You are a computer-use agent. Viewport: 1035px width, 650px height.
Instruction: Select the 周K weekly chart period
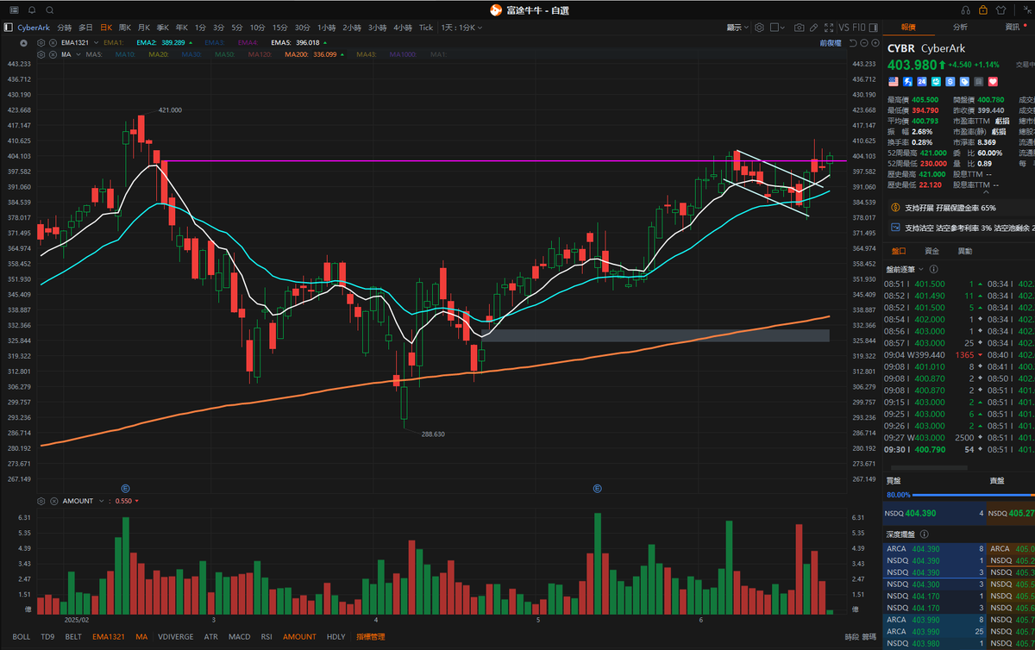pos(124,28)
